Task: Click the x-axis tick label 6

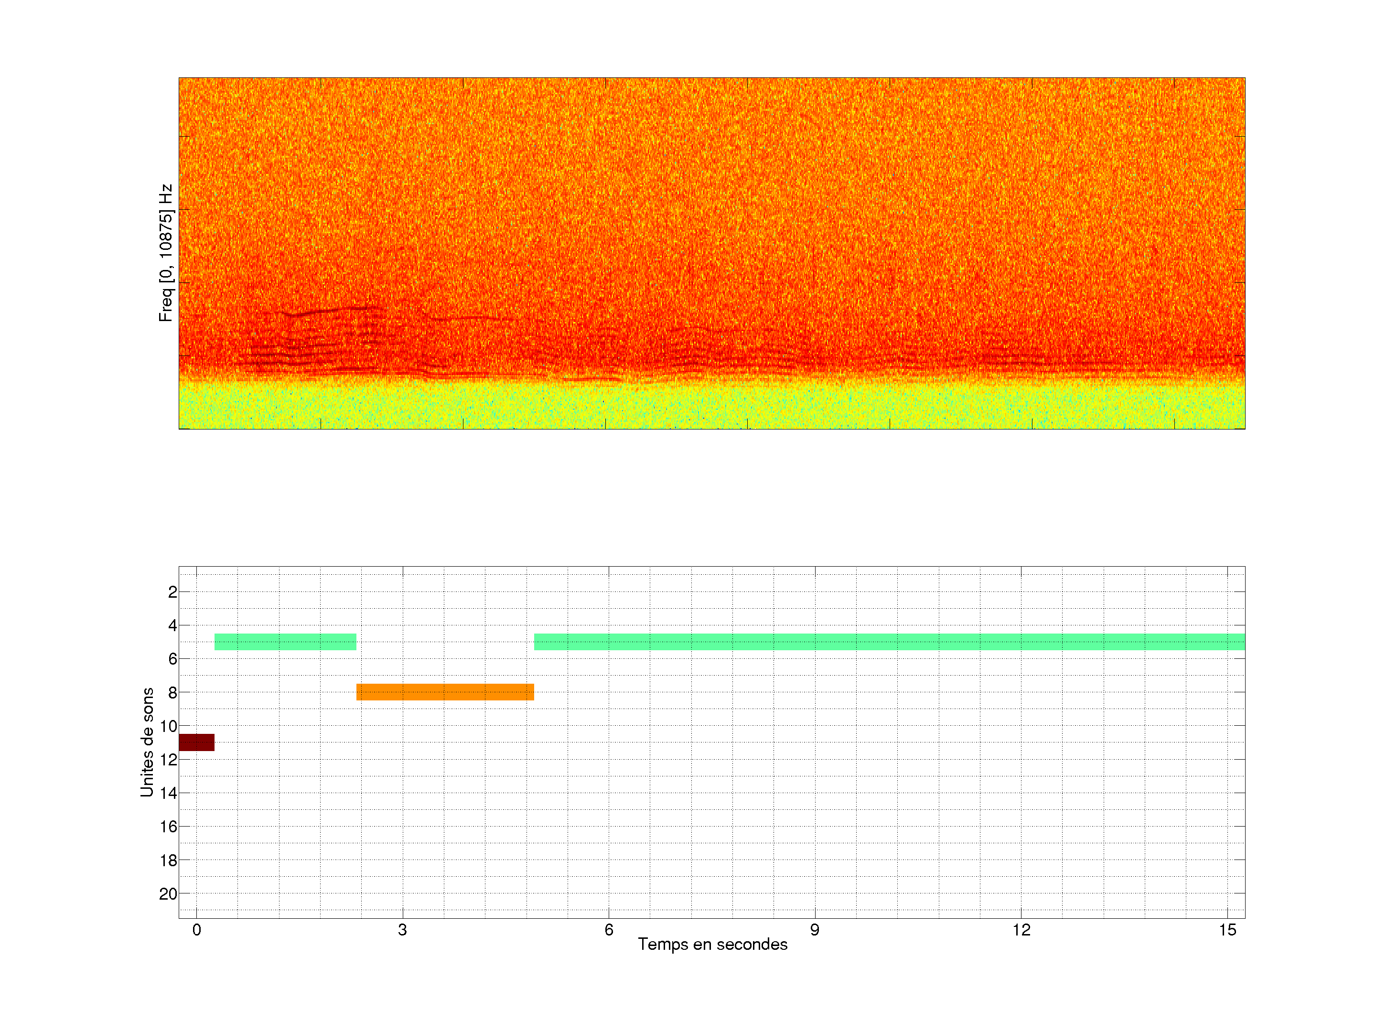Action: tap(608, 930)
